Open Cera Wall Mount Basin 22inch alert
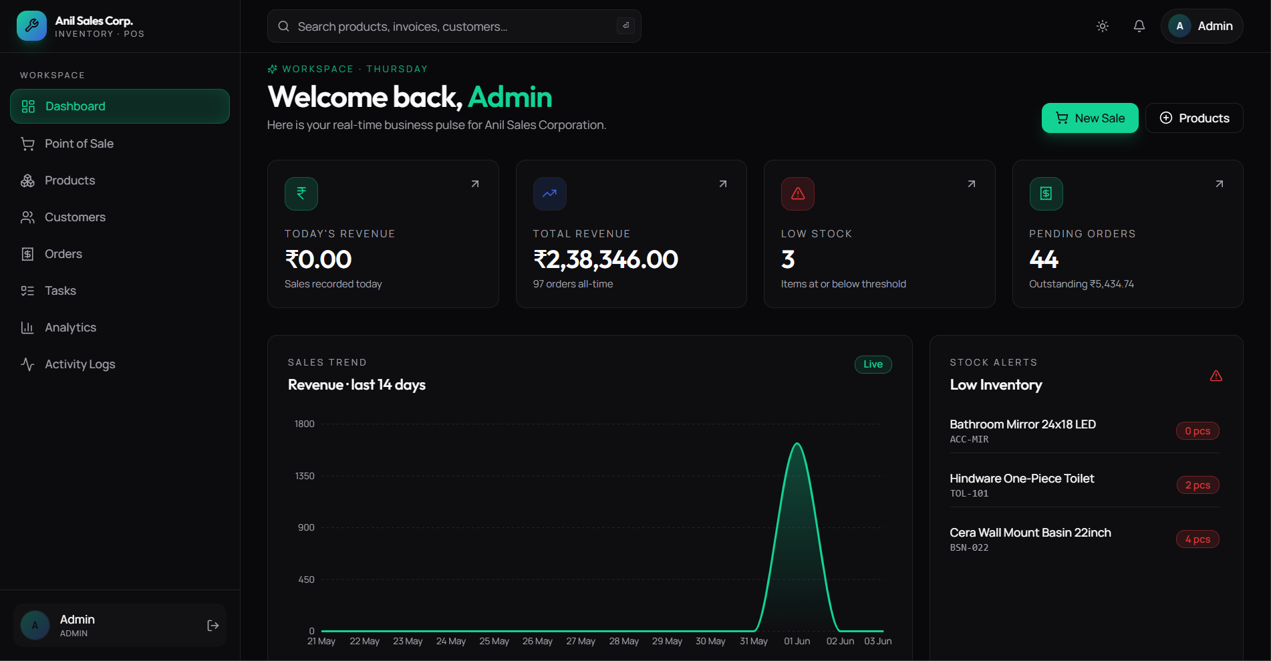 click(1085, 539)
